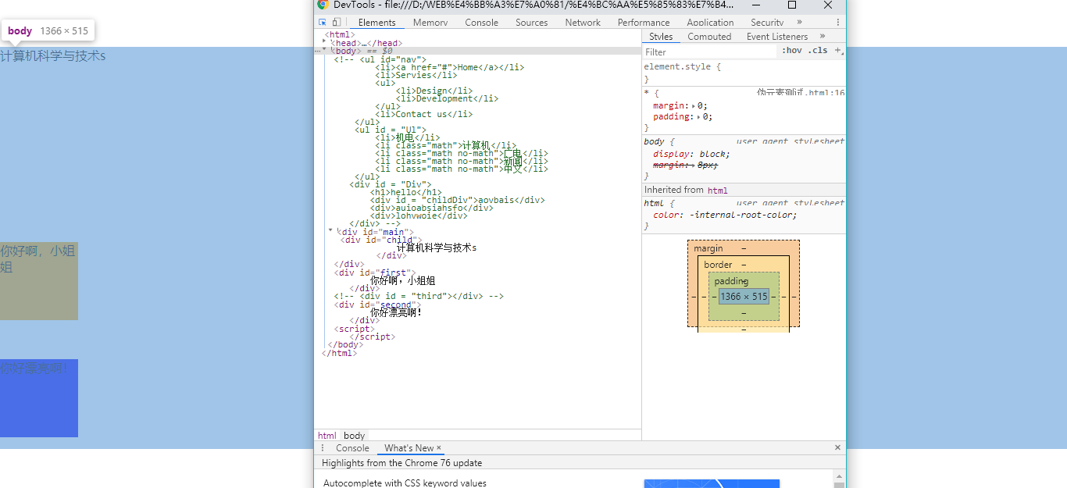Click the grey '你好啊，小姐姐' box on page
This screenshot has height=488, width=1067.
tap(39, 281)
